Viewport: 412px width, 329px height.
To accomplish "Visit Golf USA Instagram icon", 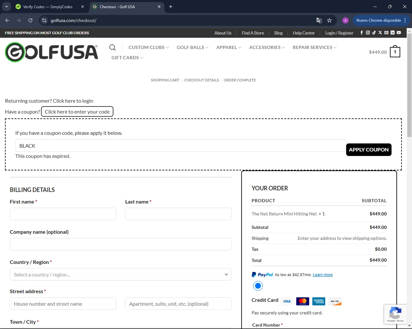I will coord(368,33).
